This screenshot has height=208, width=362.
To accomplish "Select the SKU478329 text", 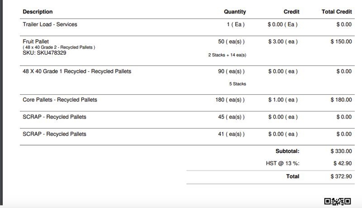I will (51, 53).
